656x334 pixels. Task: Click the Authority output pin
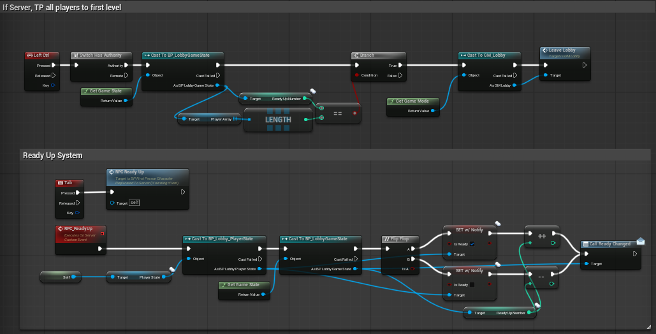tap(126, 65)
